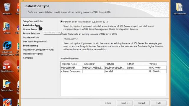
Task: Click the Feature Selection step
Action: tap(31, 34)
